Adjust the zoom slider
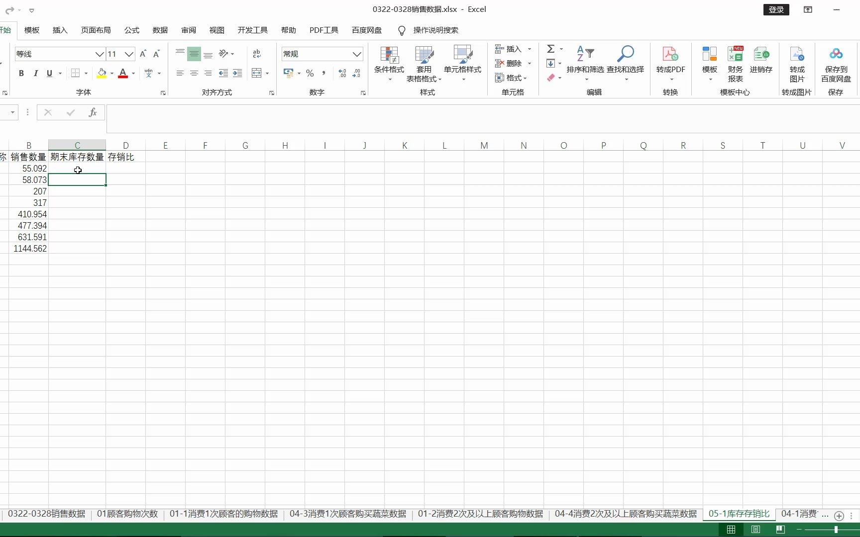This screenshot has width=860, height=537. [x=836, y=530]
